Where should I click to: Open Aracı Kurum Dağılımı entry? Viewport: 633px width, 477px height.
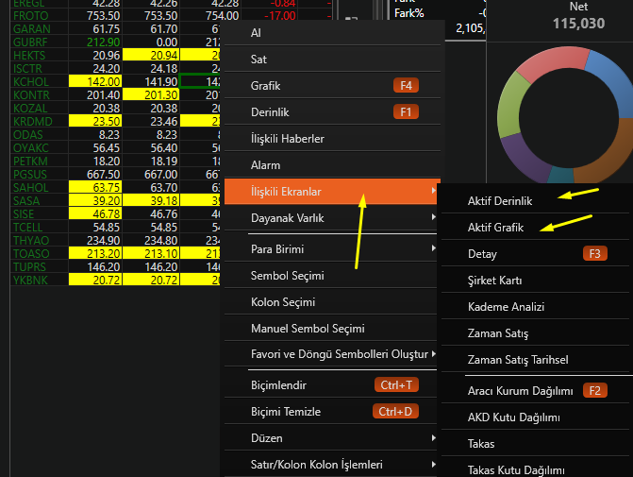(520, 390)
